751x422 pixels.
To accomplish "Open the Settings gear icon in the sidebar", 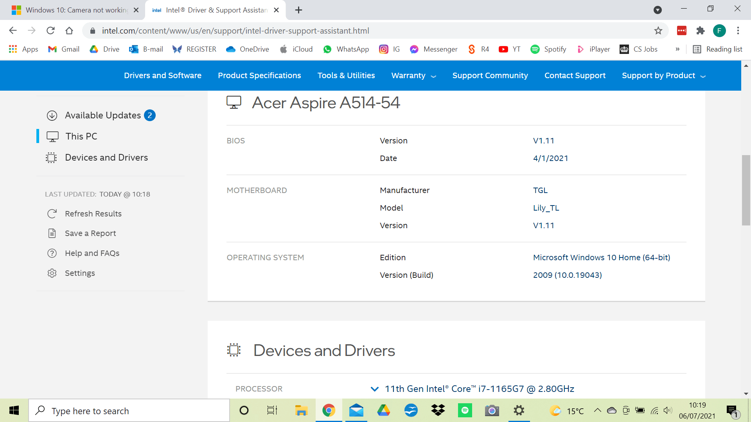I will (52, 273).
